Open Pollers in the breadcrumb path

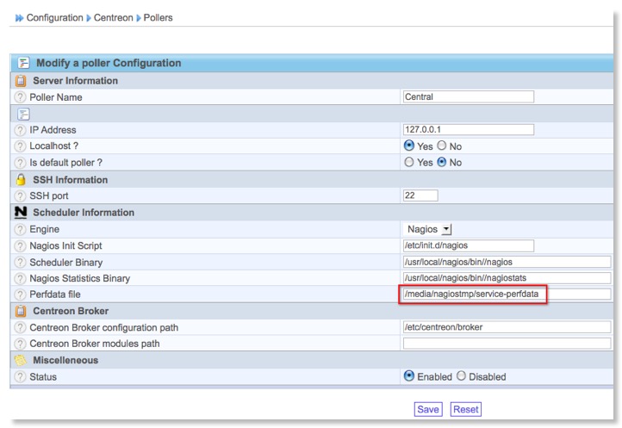click(x=158, y=17)
